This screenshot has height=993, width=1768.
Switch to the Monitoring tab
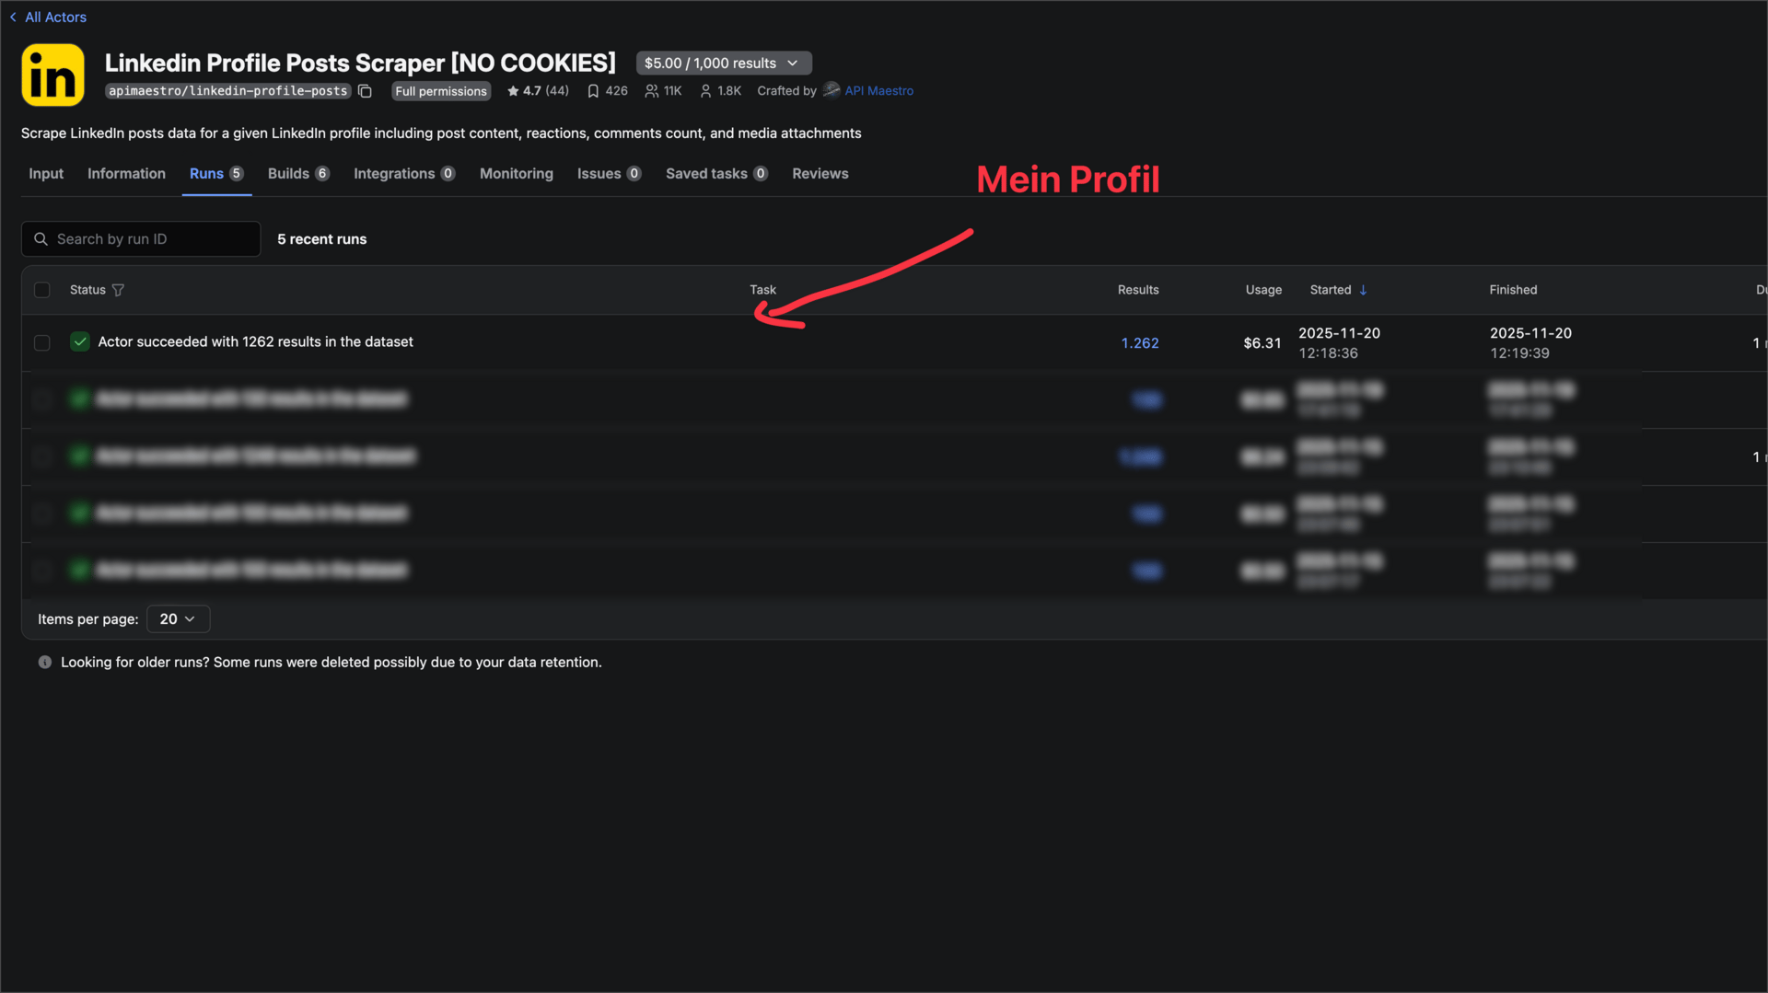click(517, 174)
